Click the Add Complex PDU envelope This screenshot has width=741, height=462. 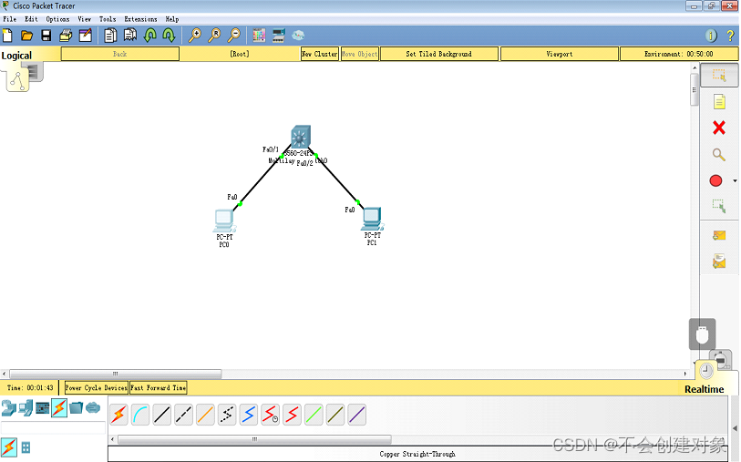coord(719,262)
